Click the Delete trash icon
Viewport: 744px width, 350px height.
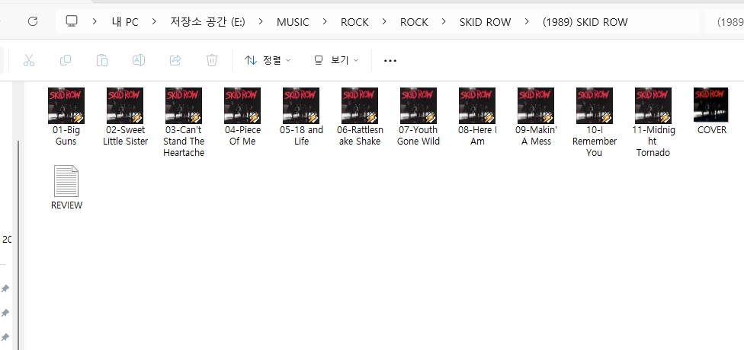pos(212,60)
